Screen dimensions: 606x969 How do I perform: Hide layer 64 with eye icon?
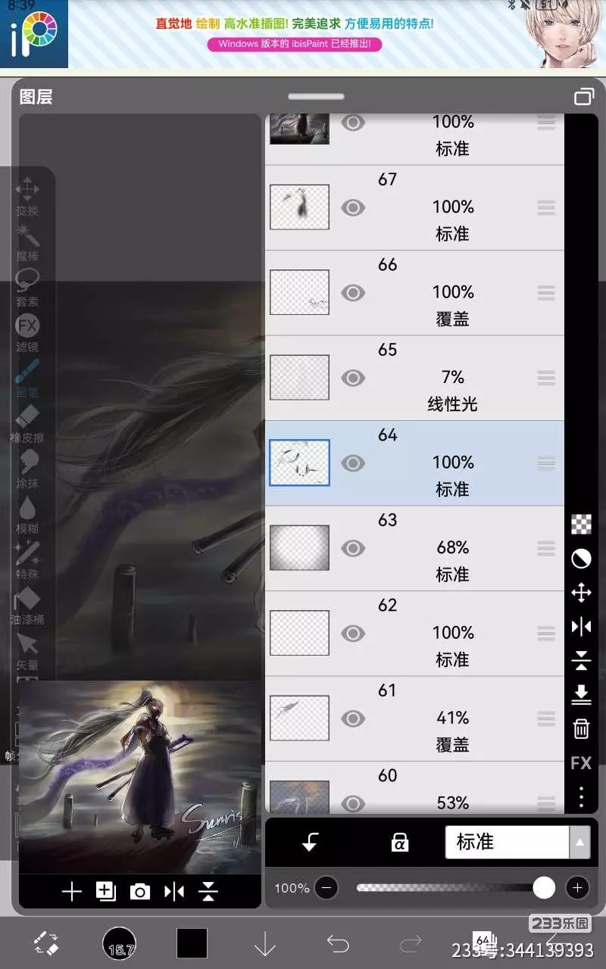pos(353,463)
